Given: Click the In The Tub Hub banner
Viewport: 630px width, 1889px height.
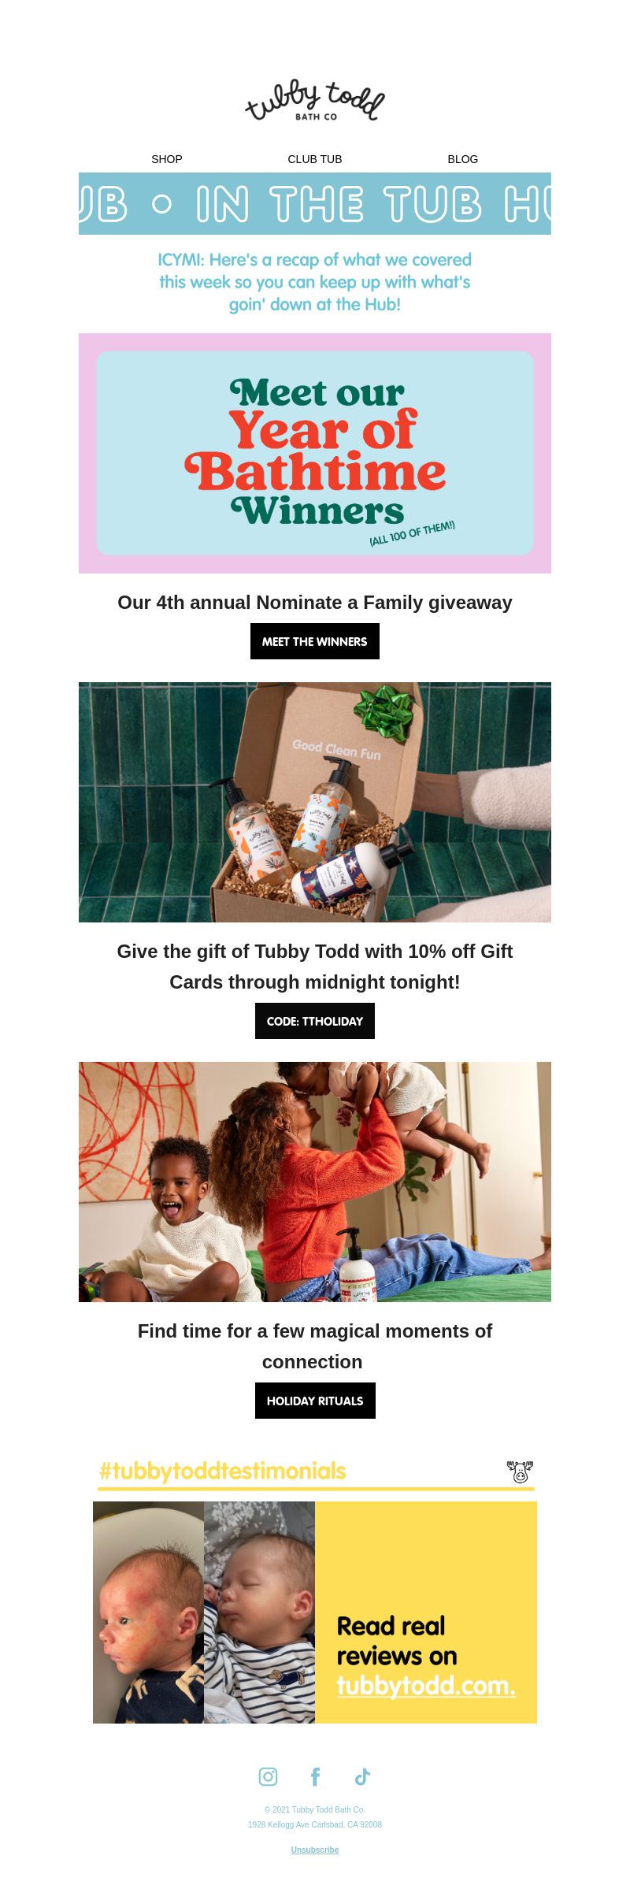Looking at the screenshot, I should [315, 203].
